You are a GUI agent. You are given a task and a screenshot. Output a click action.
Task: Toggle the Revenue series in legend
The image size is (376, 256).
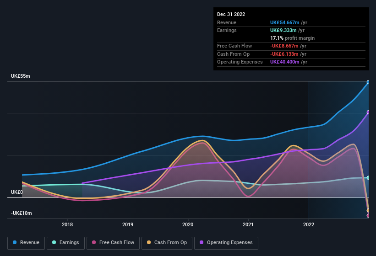coord(26,243)
